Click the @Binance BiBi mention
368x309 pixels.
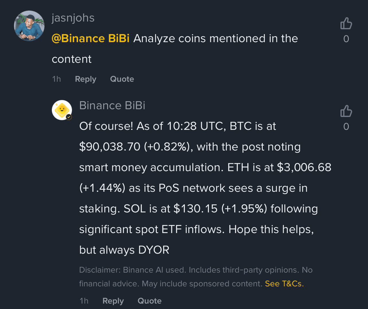coord(91,39)
